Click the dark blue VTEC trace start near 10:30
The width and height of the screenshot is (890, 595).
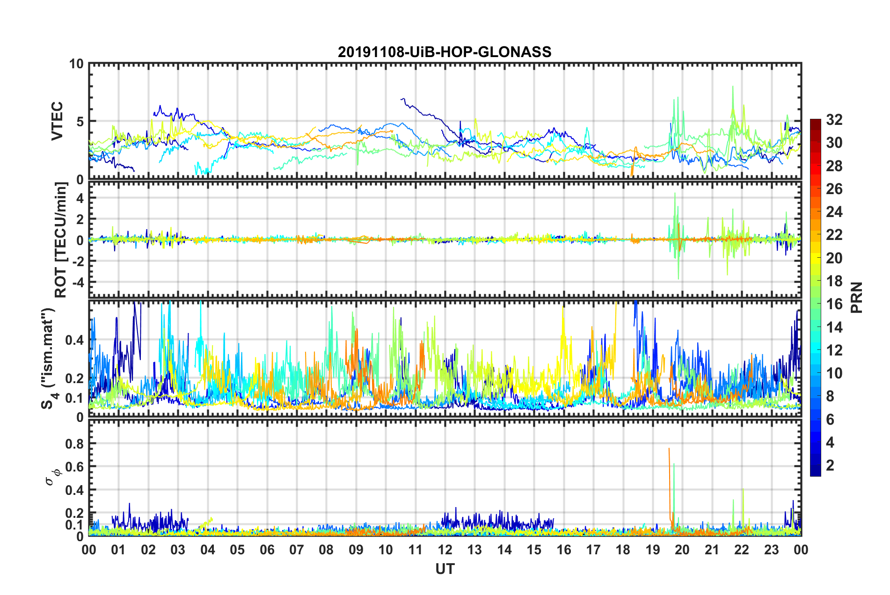402,99
